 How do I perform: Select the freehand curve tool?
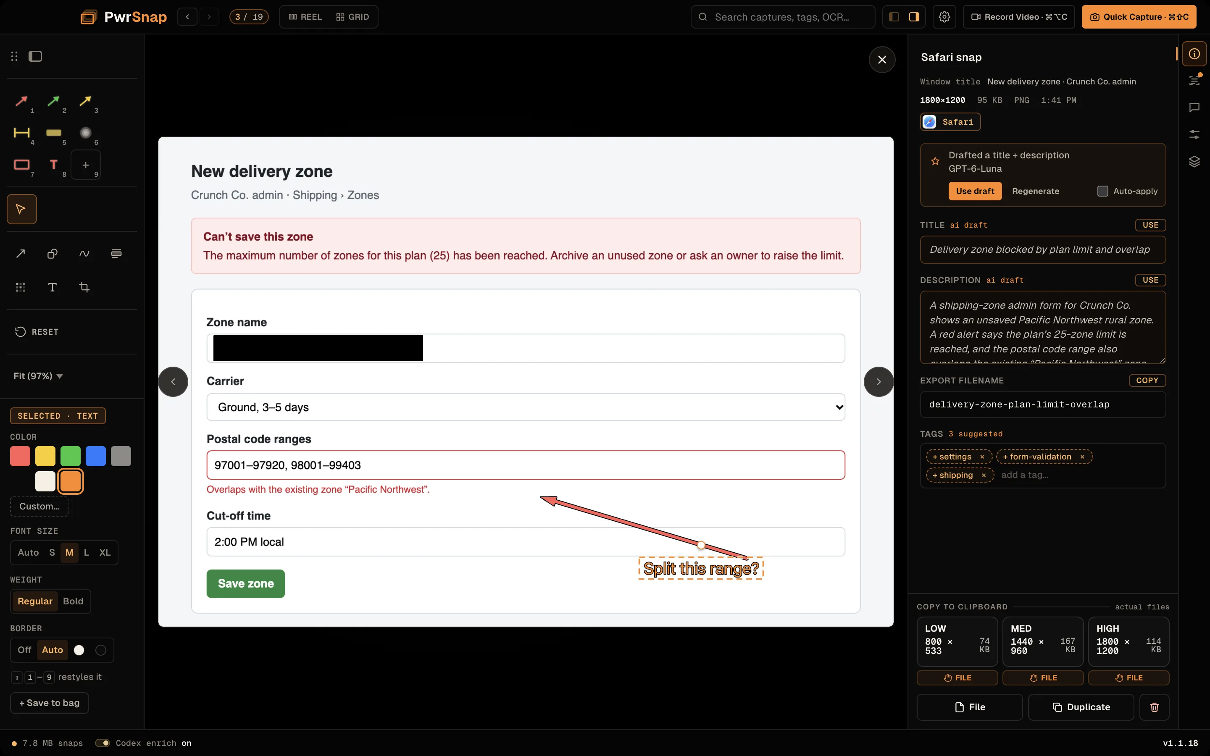pos(84,254)
